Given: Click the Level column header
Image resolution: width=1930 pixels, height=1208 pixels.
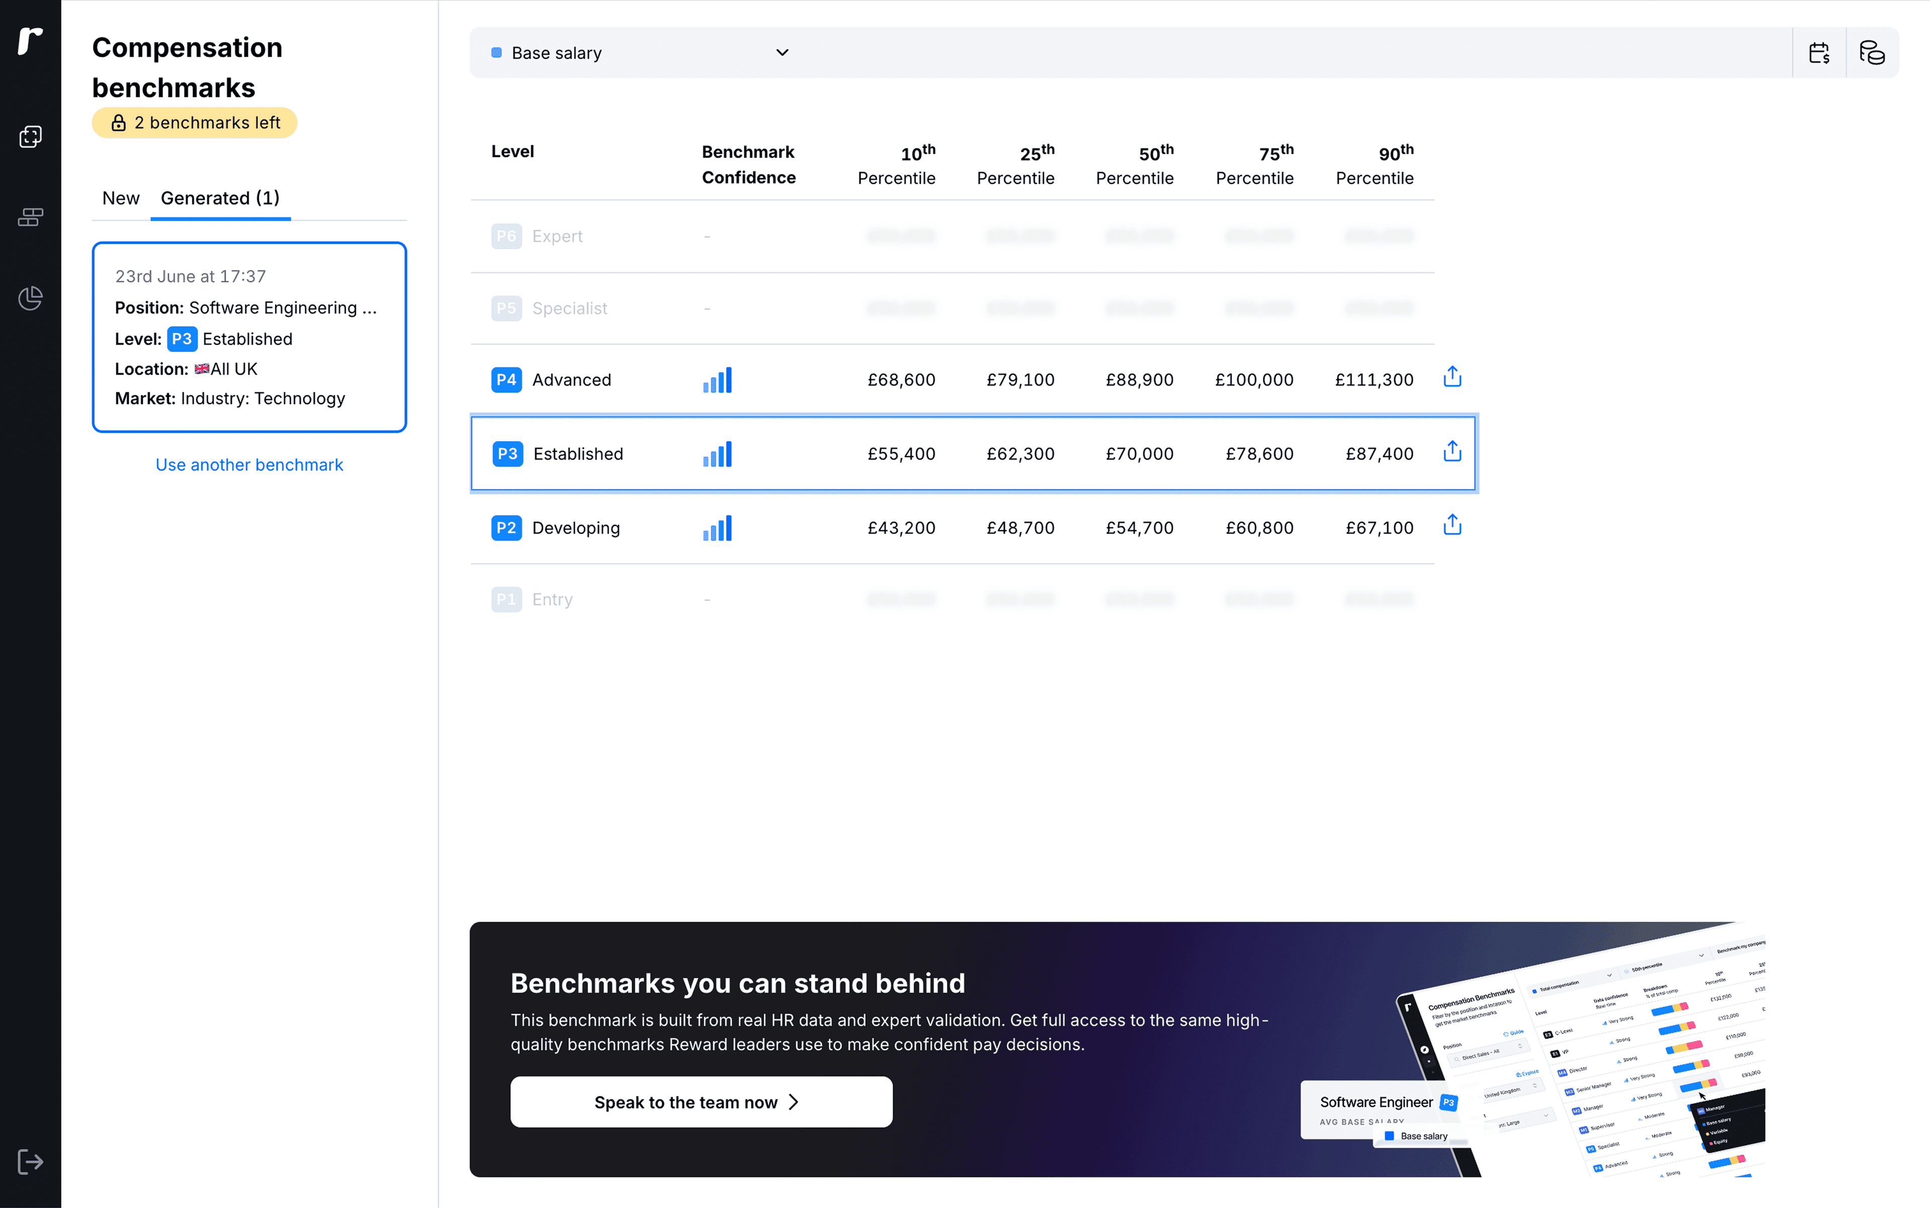Looking at the screenshot, I should pyautogui.click(x=512, y=152).
